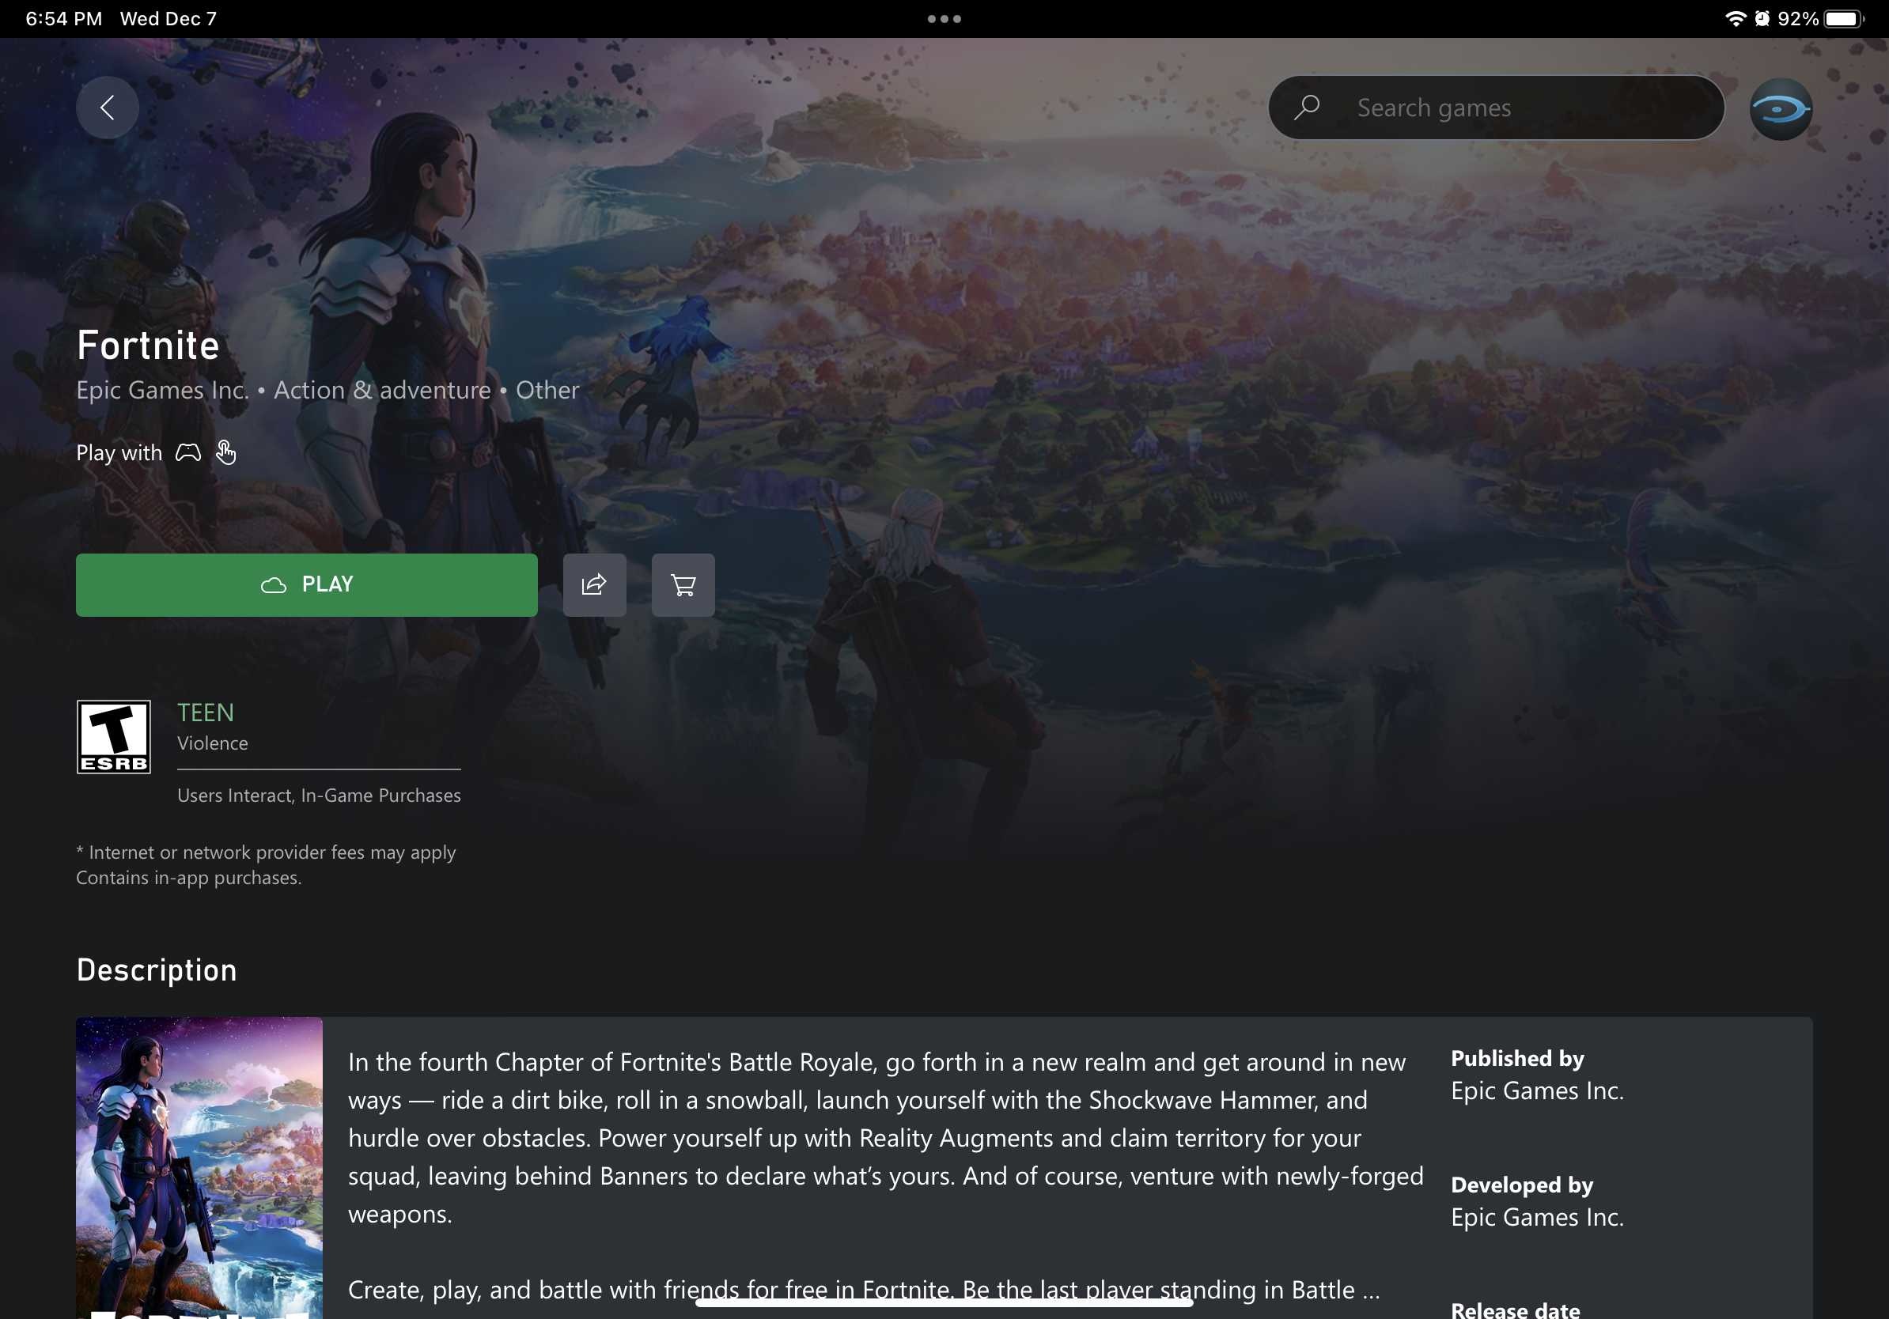Tap the magnifier search icon
Image resolution: width=1889 pixels, height=1319 pixels.
tap(1307, 107)
